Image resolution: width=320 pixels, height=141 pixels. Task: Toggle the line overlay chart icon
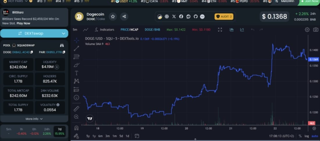[x=242, y=30]
